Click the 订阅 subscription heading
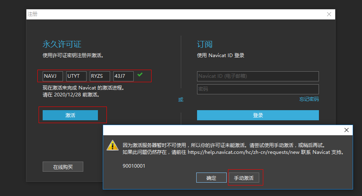The width and height of the screenshot is (362, 196). [x=204, y=44]
